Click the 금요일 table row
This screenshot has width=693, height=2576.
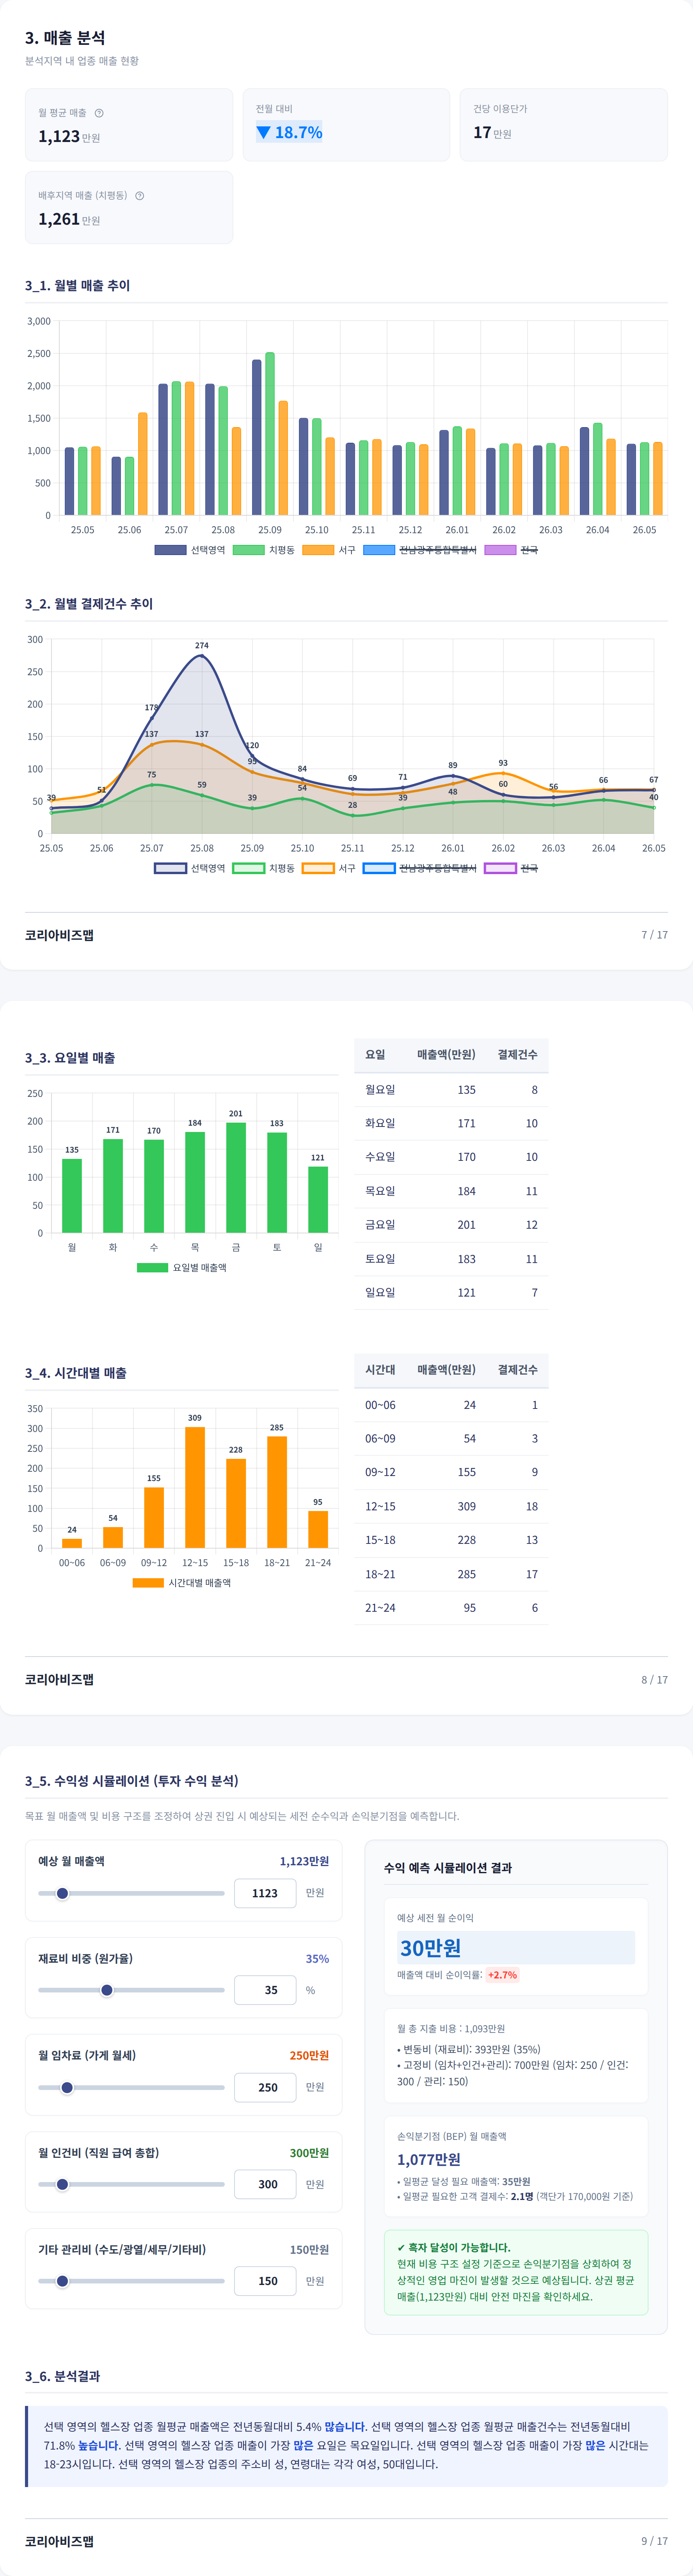tap(451, 1225)
